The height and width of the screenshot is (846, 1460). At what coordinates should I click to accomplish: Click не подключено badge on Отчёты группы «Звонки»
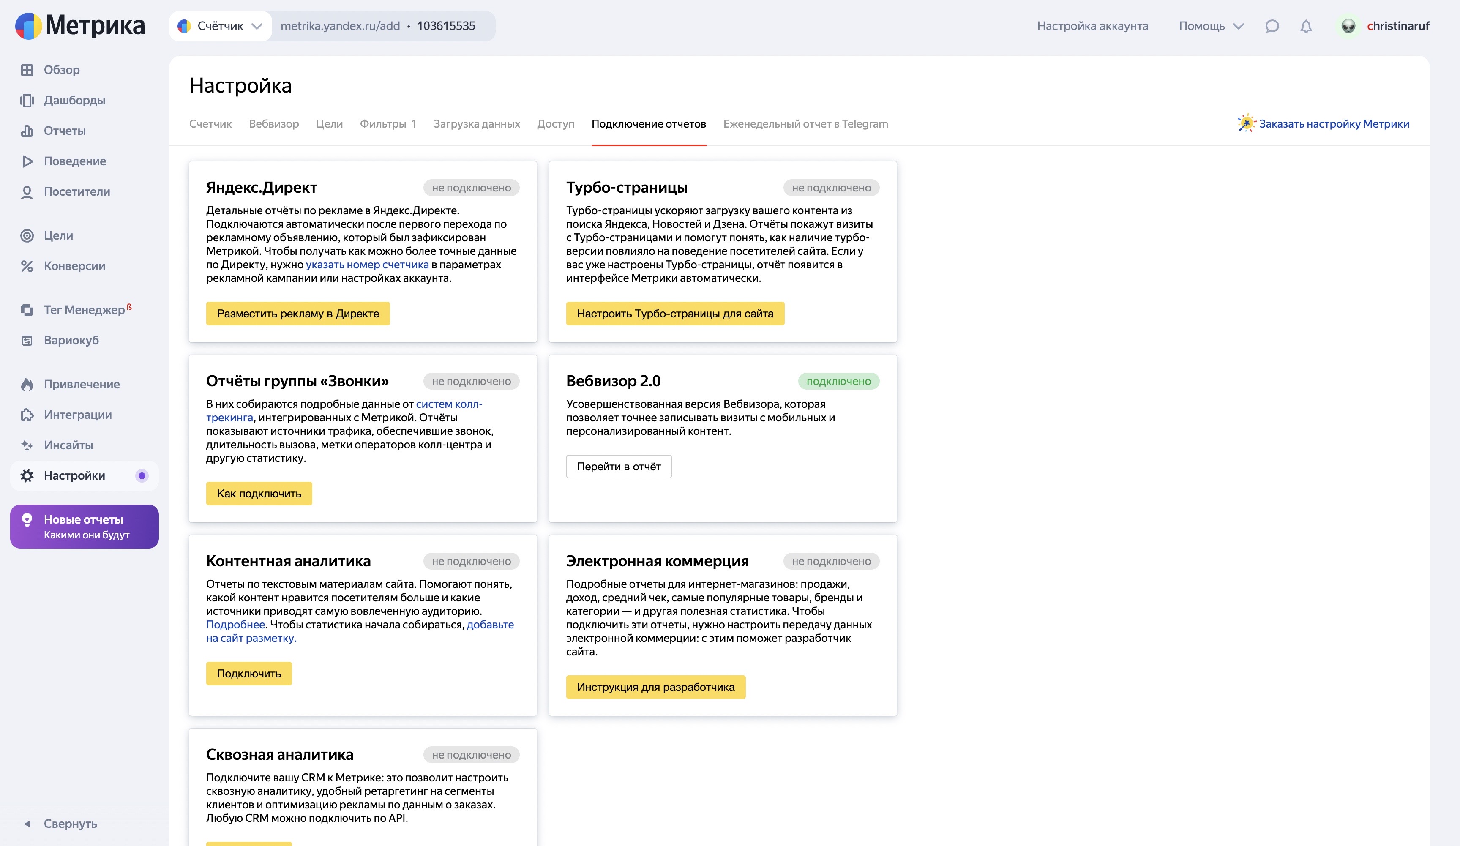click(x=471, y=381)
